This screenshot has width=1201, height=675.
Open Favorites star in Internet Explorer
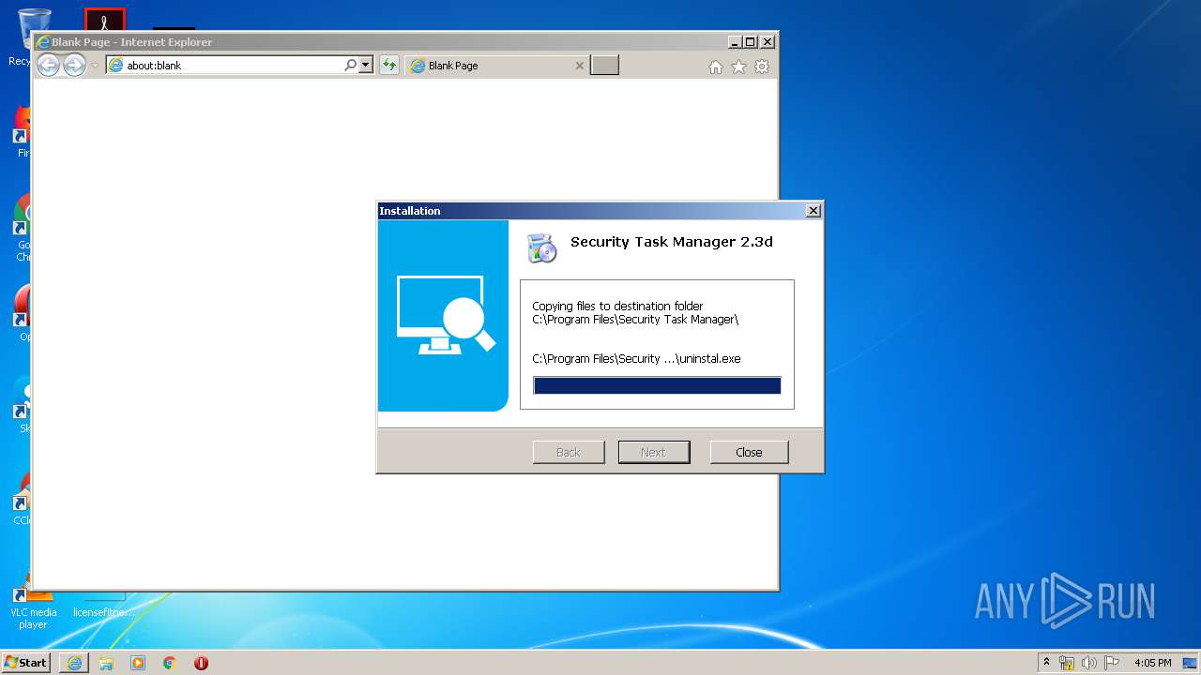[738, 67]
